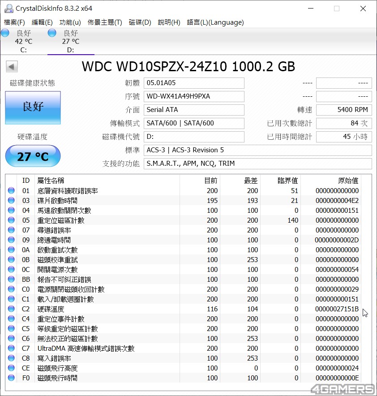This screenshot has height=396, width=377.
Task: Click the 目前 column header
Action: (200, 181)
